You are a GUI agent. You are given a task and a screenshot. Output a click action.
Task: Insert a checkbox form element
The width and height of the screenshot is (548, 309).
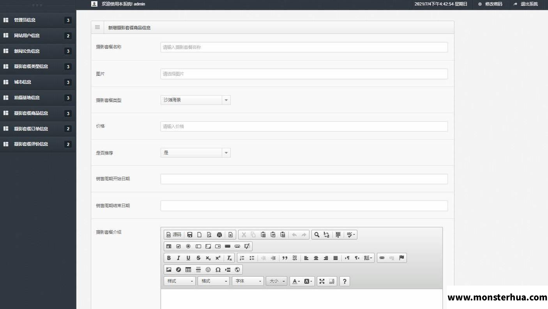coord(179,246)
